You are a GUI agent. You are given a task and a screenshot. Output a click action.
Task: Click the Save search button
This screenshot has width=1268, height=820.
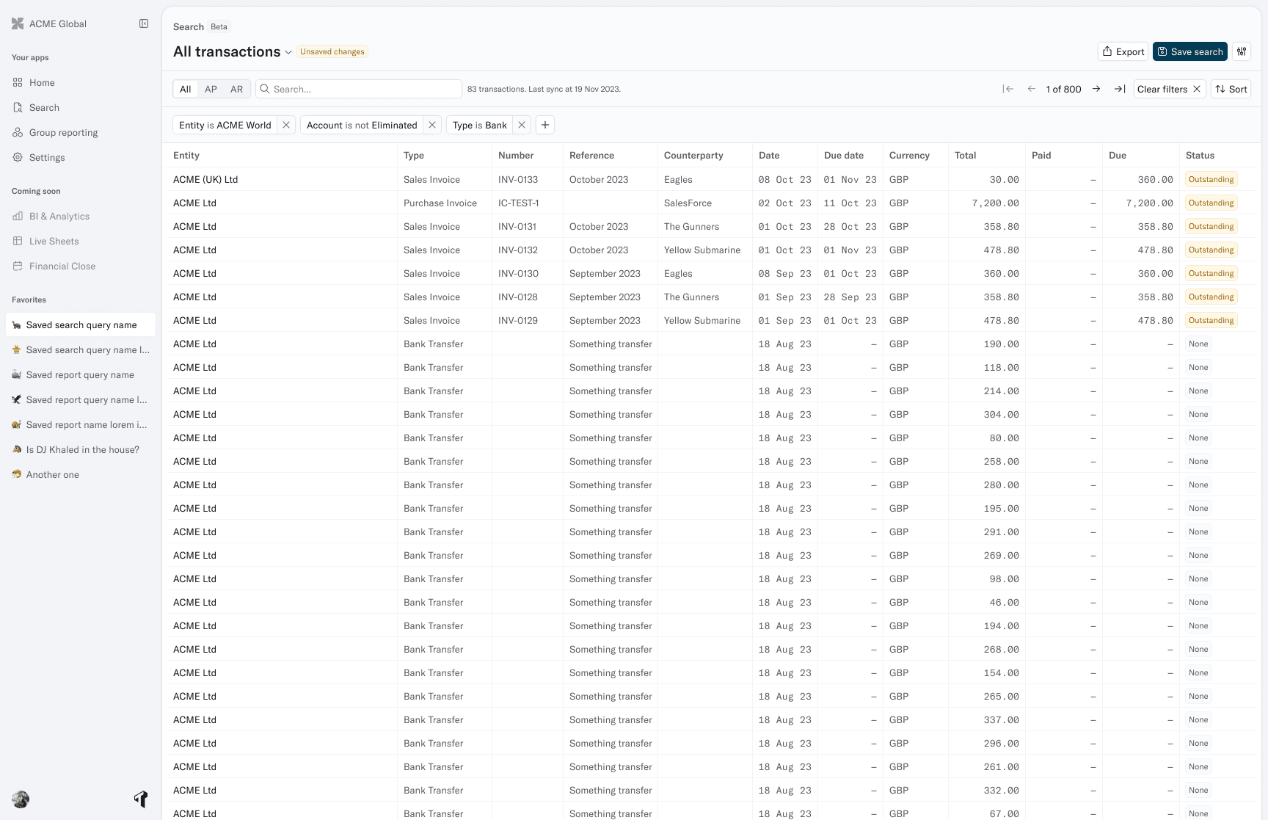click(x=1189, y=51)
